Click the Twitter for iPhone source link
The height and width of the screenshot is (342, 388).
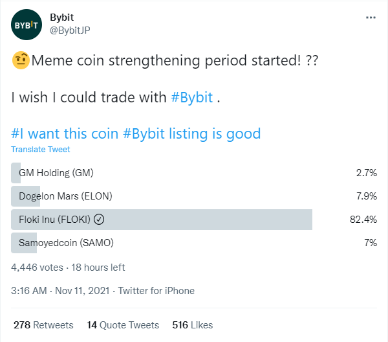(156, 291)
